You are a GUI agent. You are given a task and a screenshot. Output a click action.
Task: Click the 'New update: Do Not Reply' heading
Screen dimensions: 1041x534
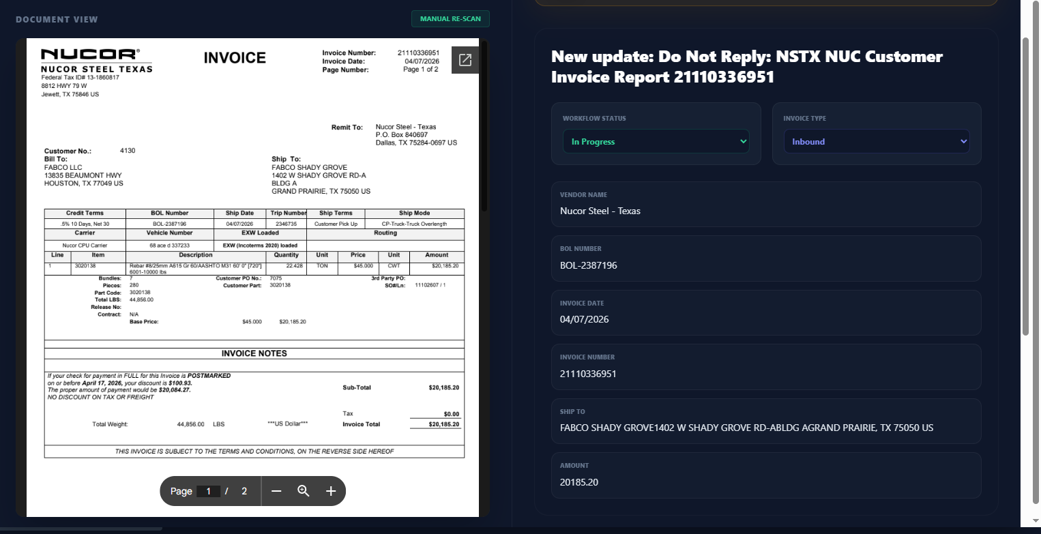pyautogui.click(x=747, y=67)
